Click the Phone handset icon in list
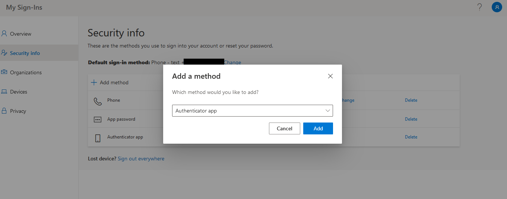This screenshot has width=507, height=199. 98,101
